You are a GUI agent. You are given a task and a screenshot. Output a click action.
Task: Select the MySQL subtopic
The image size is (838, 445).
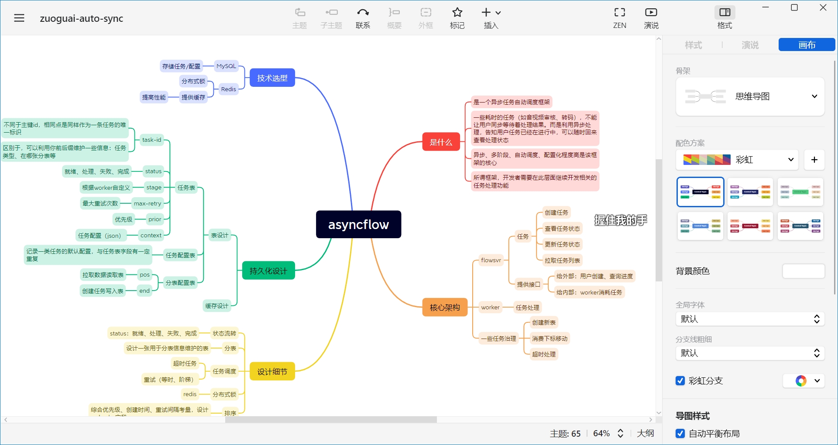click(226, 66)
